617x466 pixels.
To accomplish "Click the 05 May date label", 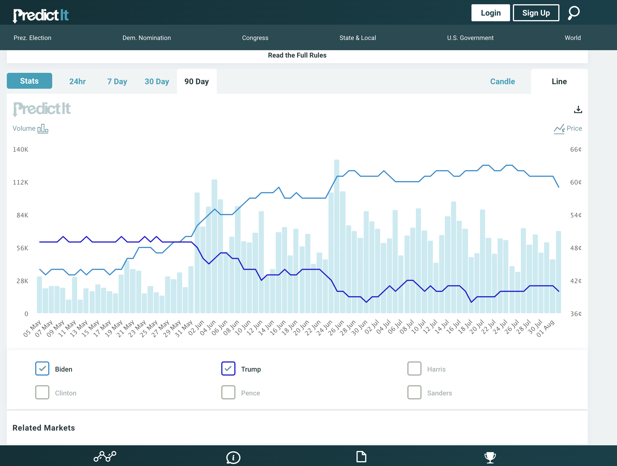I will coord(32,329).
